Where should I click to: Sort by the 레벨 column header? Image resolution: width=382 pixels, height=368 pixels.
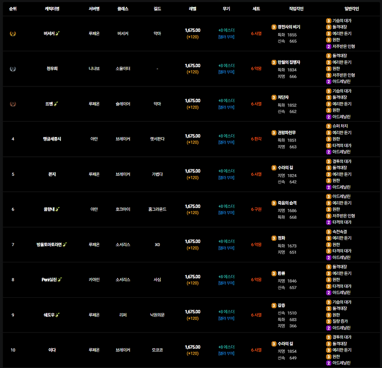[x=193, y=9]
